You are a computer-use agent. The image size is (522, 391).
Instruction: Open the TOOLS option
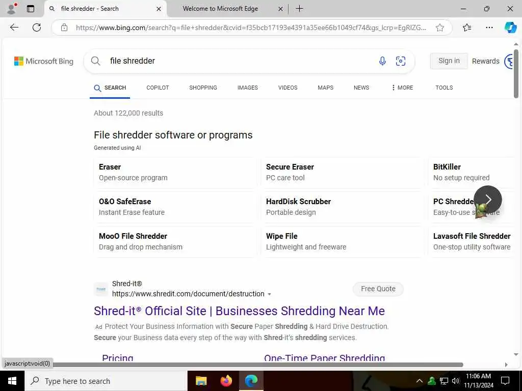[x=444, y=88]
